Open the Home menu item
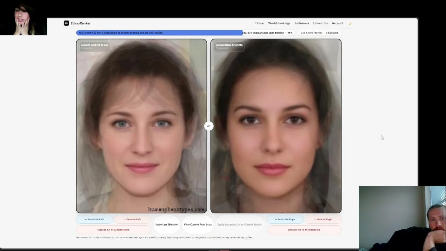The height and width of the screenshot is (251, 446). coord(260,23)
